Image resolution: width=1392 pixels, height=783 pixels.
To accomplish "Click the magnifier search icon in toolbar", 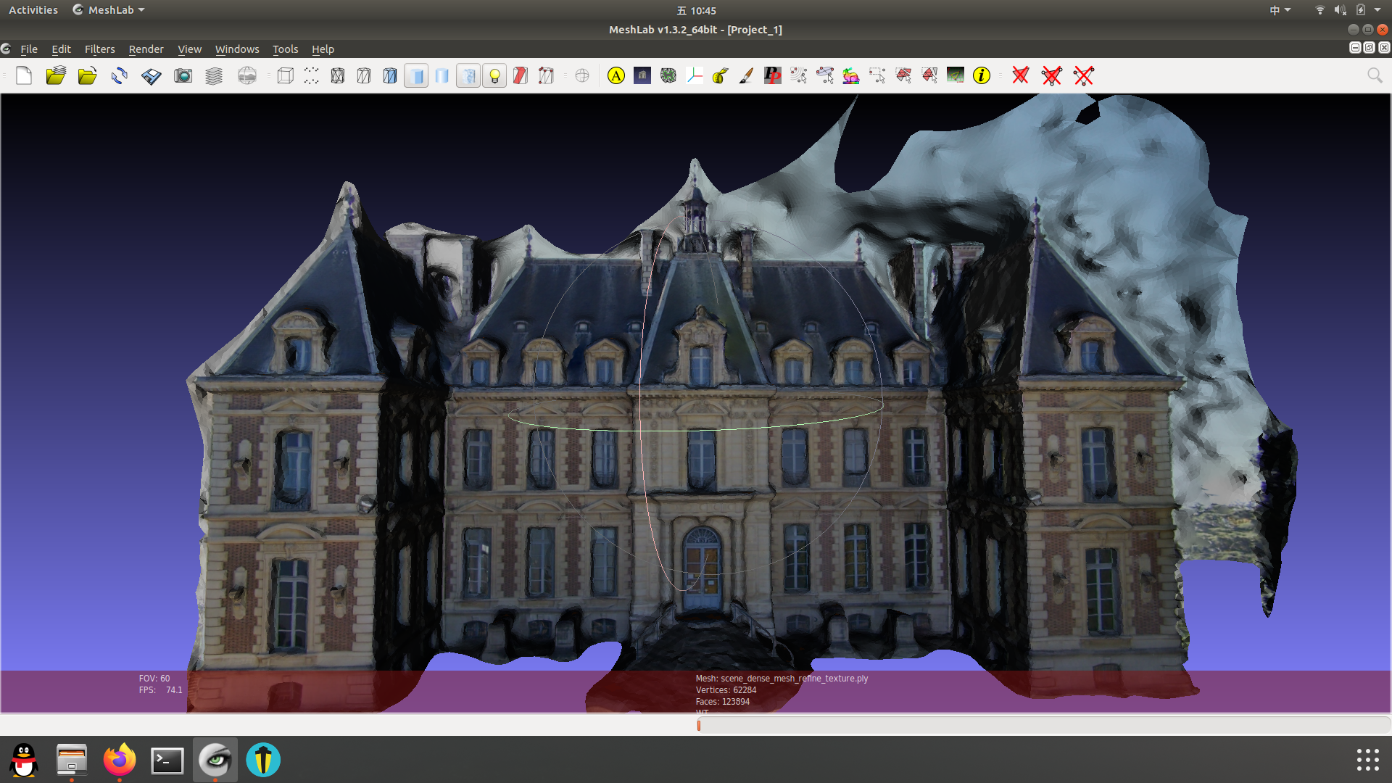I will (x=1375, y=75).
